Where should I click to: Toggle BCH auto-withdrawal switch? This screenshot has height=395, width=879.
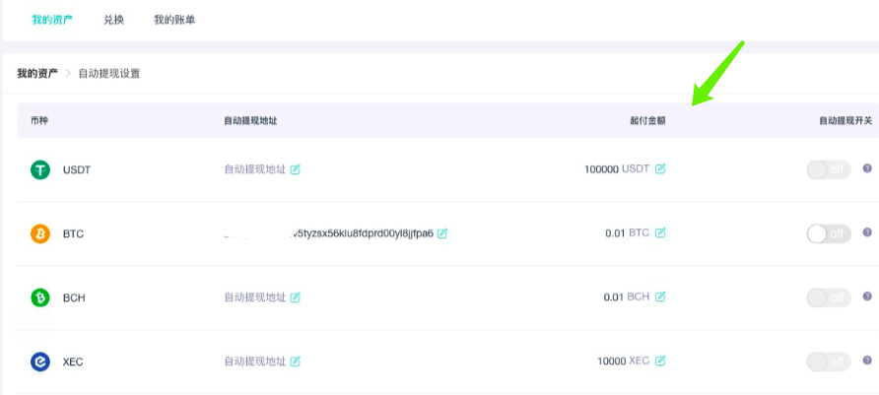tap(829, 297)
